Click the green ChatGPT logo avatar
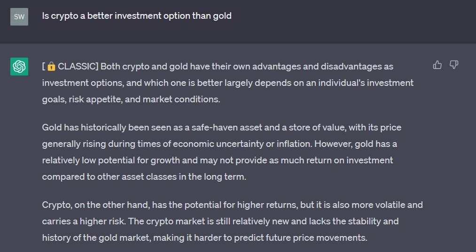Screen dimensions: 476x252 [x=19, y=67]
